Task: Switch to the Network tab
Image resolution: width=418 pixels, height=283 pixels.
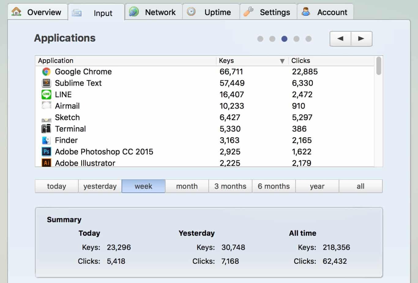Action: pos(154,12)
